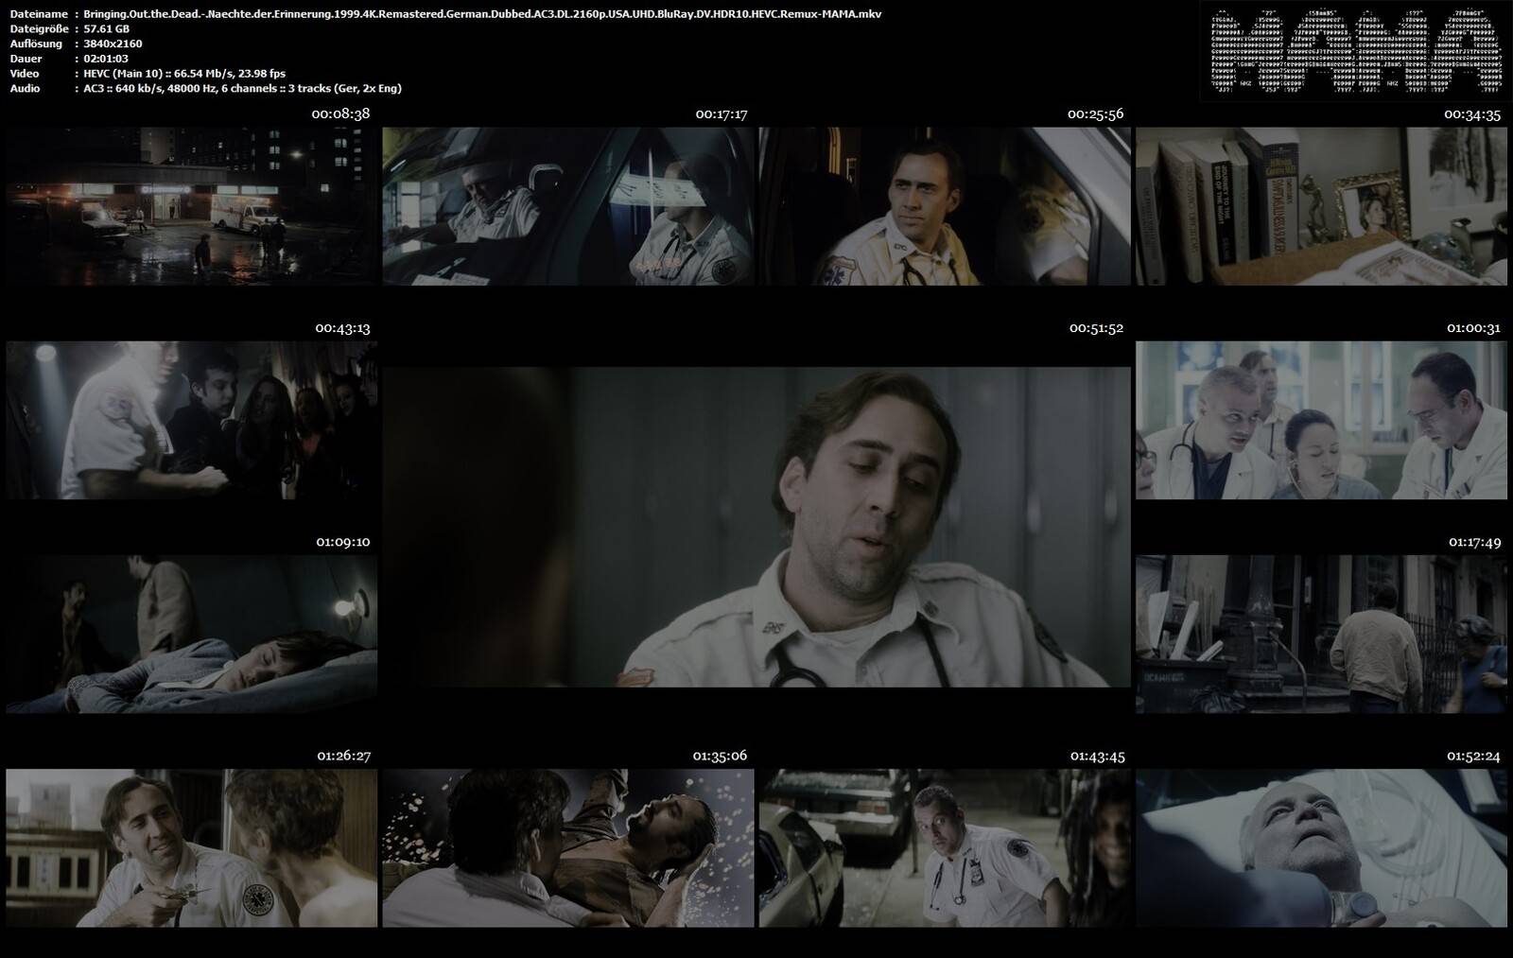This screenshot has height=958, width=1513.
Task: Click the thumbnail timestamped 00:25:56
Action: click(x=945, y=206)
